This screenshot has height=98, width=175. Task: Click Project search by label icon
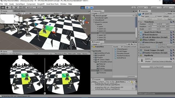click(x=132, y=44)
